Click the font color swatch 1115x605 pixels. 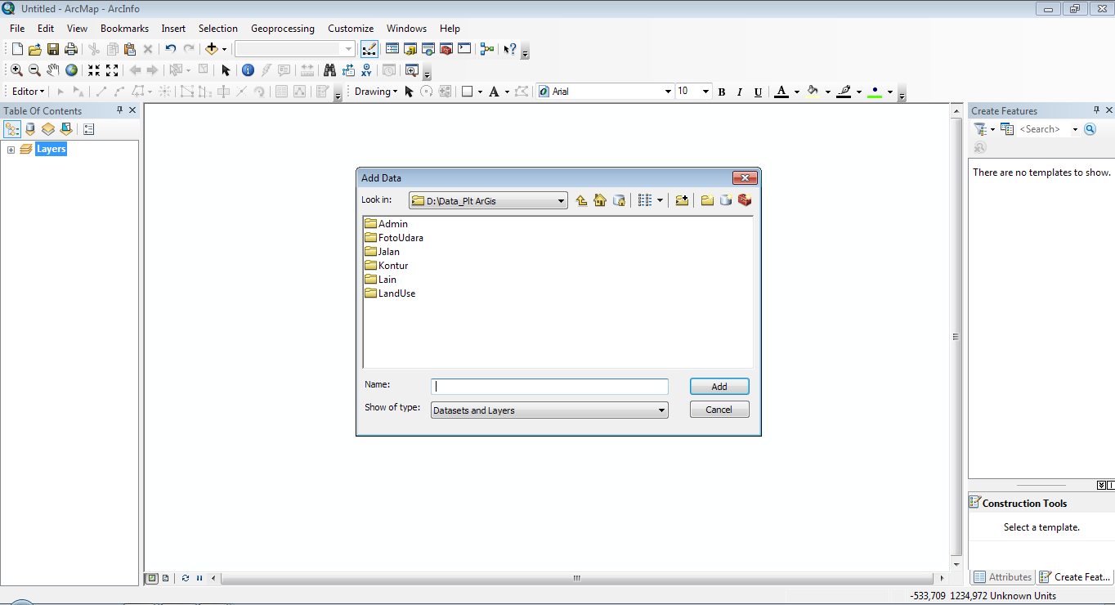781,92
